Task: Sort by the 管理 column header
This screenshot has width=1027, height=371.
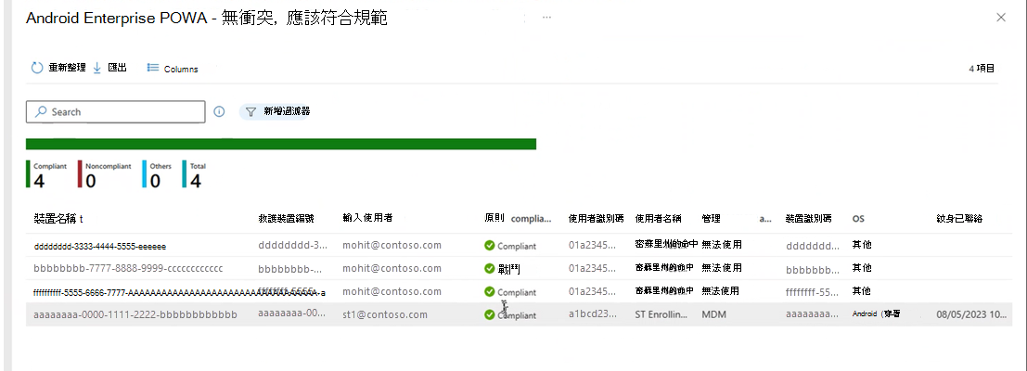Action: (712, 219)
